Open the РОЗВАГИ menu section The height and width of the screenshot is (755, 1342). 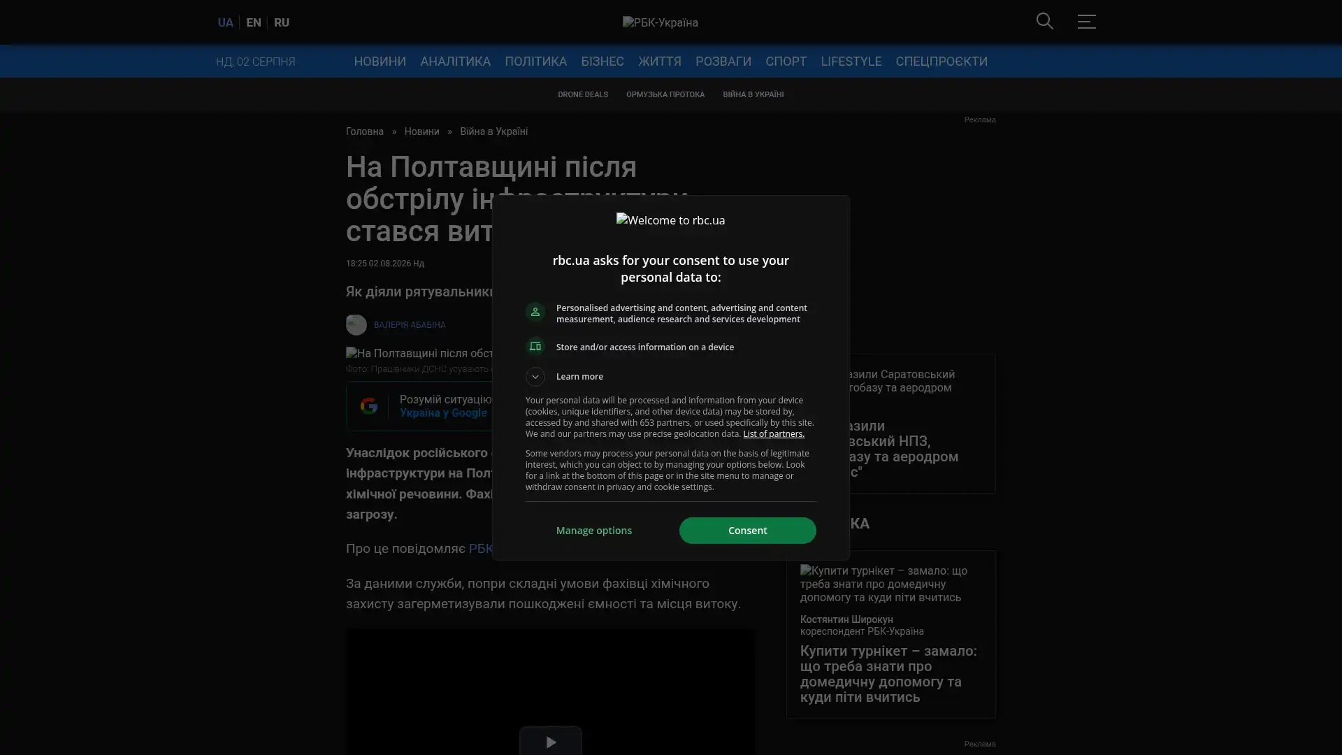723,62
